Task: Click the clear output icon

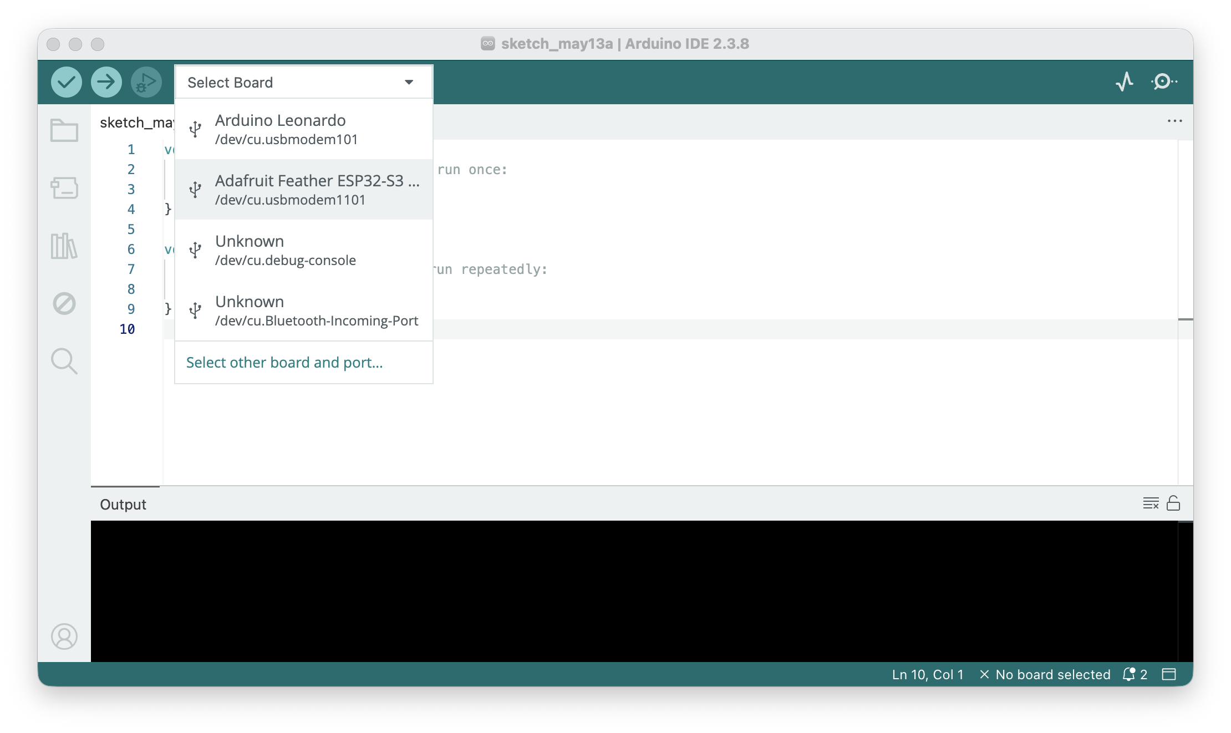Action: pyautogui.click(x=1151, y=503)
